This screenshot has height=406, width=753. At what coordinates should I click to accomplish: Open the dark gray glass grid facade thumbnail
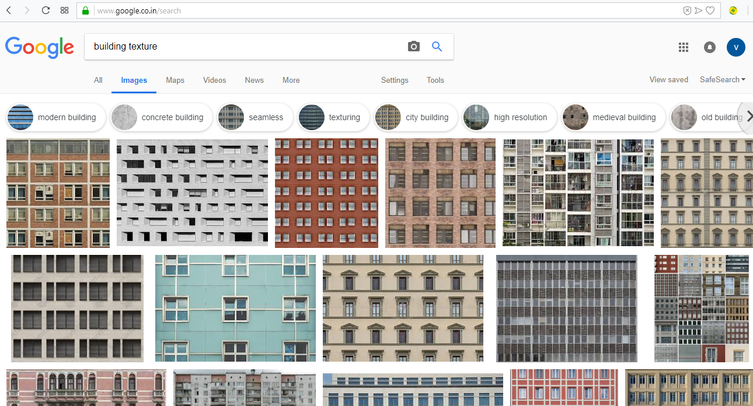coord(567,309)
